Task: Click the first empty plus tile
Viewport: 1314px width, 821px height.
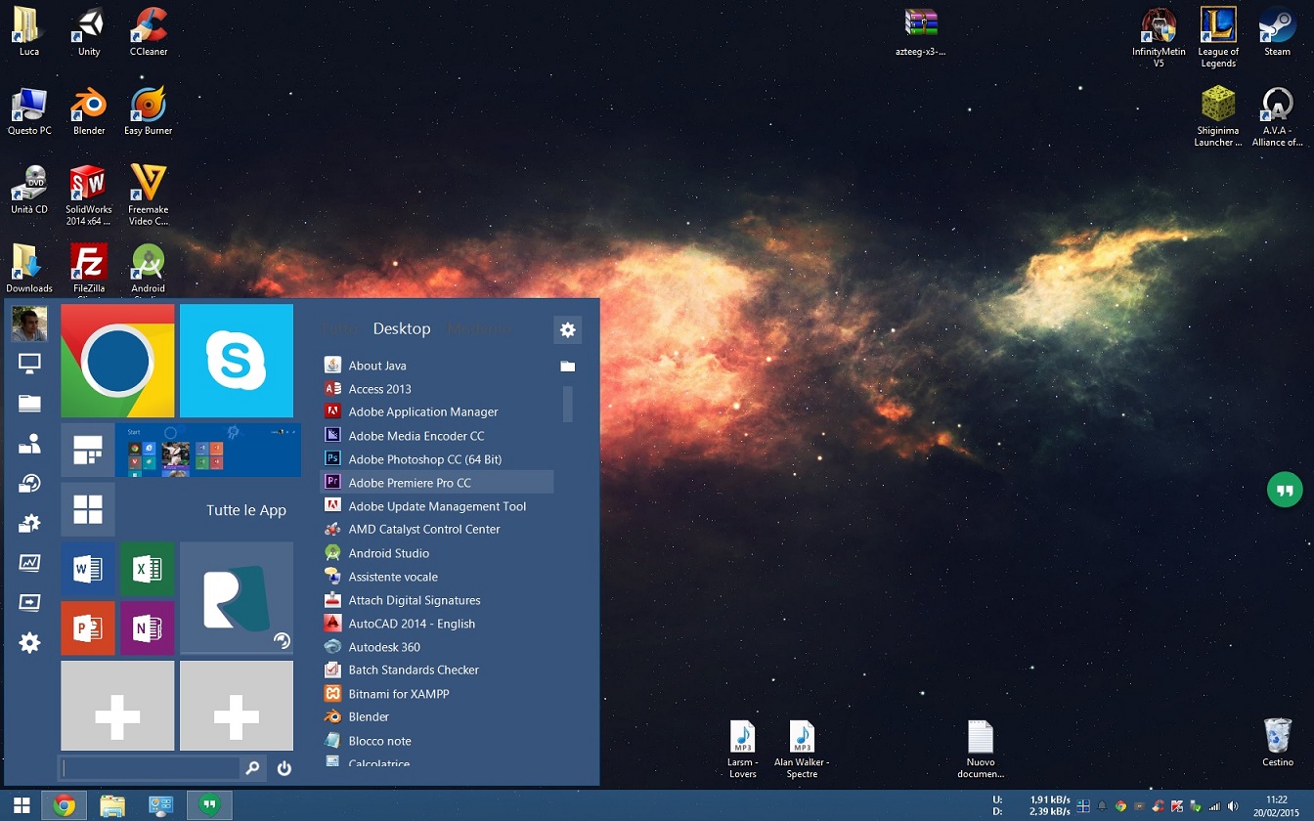Action: pyautogui.click(x=117, y=718)
